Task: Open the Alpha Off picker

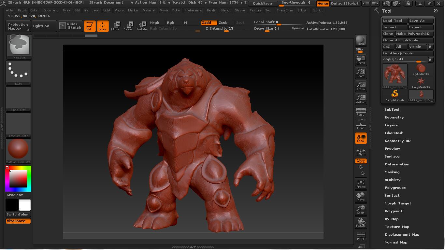Action: tap(19, 99)
